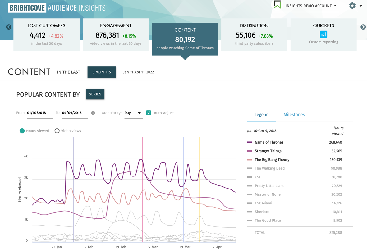Click the previous carousel arrow icon
Viewport: 367px width, 251px height.
coord(9,27)
